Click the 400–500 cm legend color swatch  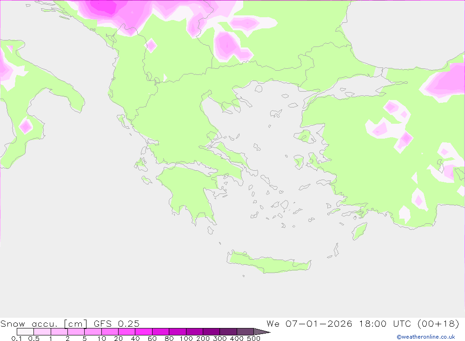pos(245,332)
